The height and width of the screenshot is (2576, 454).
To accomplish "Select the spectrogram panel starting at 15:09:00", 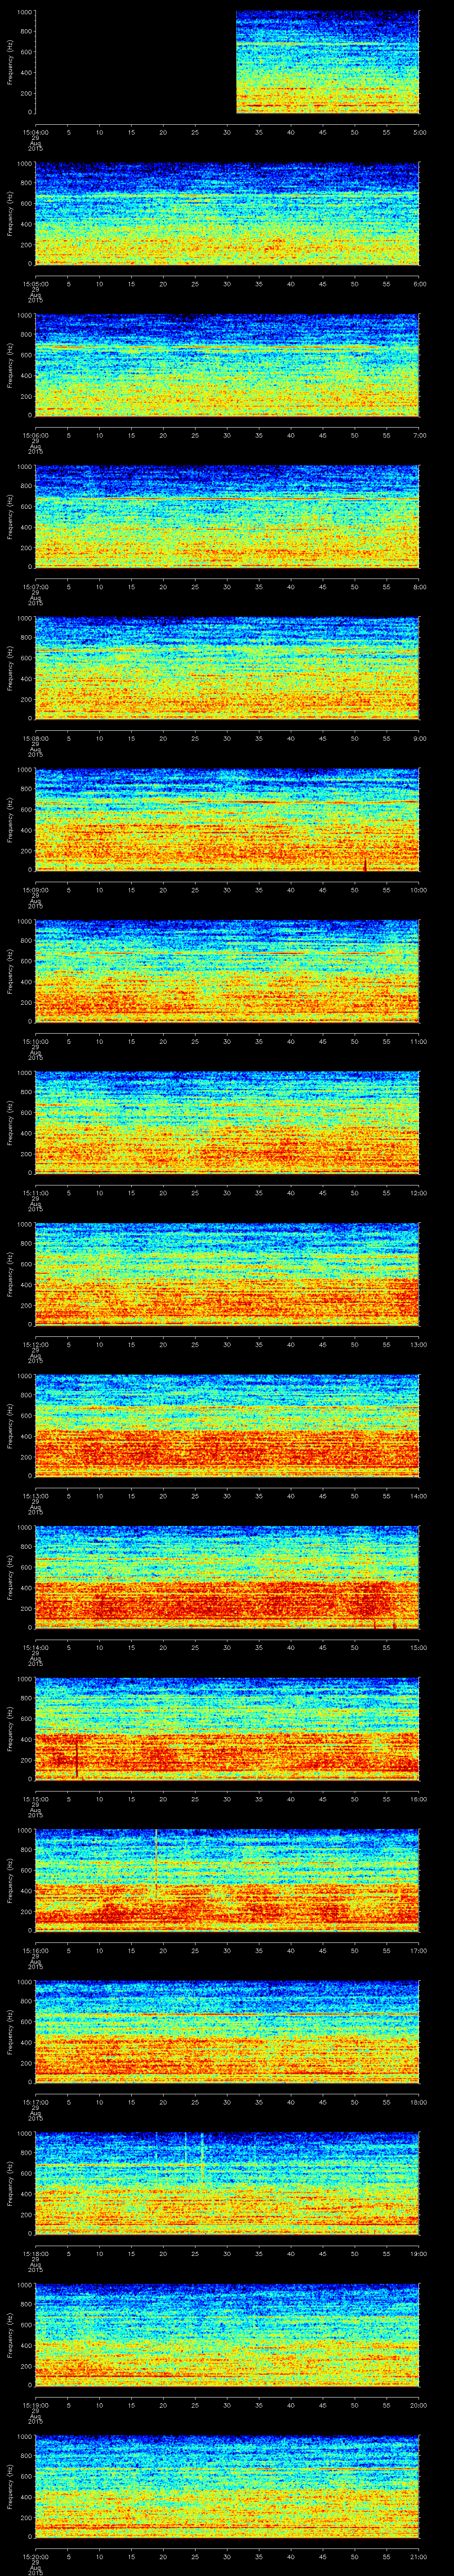I will click(227, 820).
